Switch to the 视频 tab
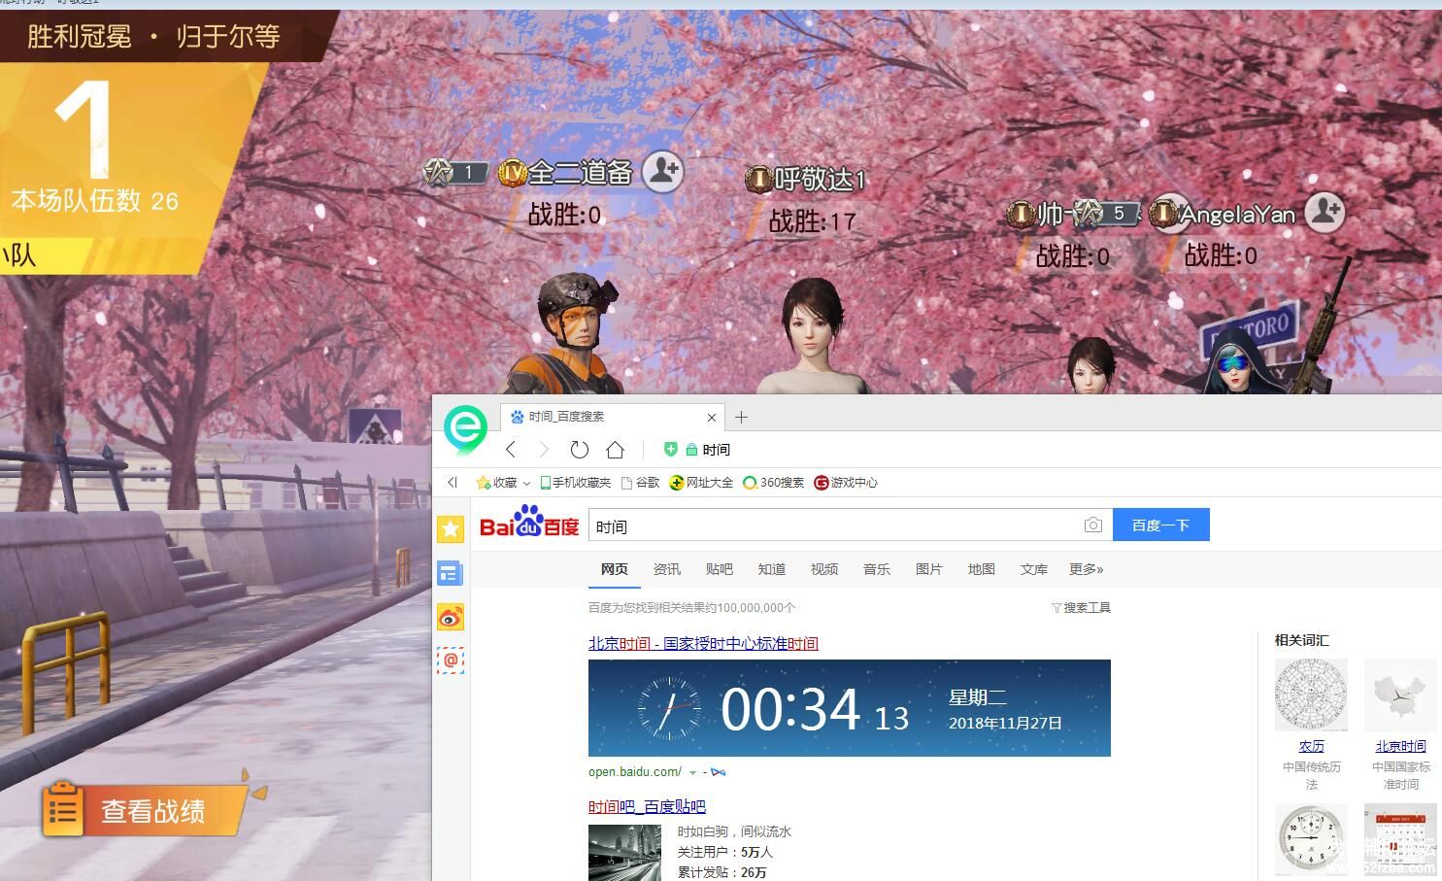Viewport: 1442px width, 881px height. click(x=824, y=569)
